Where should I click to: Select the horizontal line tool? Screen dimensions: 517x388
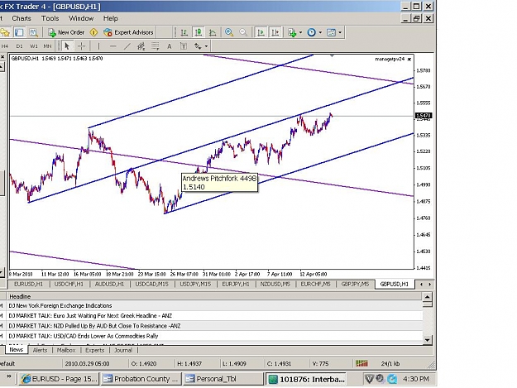click(x=112, y=46)
